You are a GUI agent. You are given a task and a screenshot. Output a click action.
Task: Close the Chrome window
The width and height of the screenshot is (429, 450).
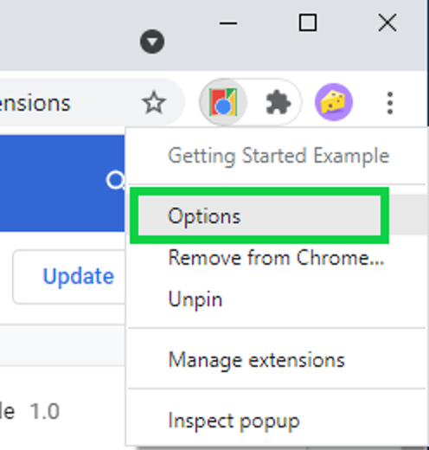(x=387, y=22)
